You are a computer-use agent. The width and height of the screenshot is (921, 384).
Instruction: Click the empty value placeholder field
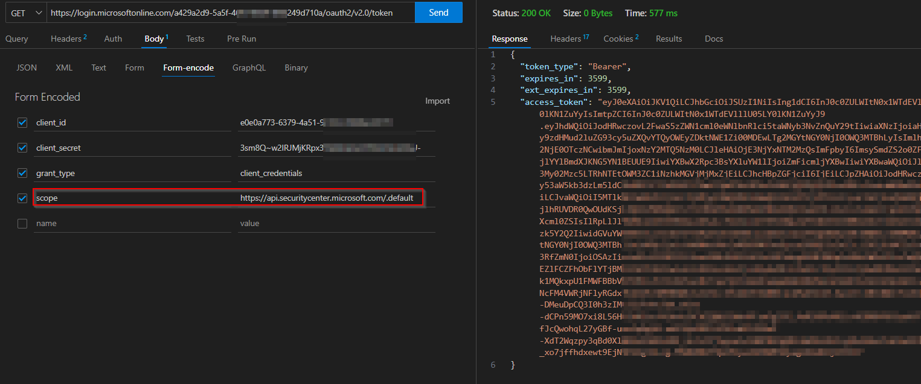tap(336, 223)
